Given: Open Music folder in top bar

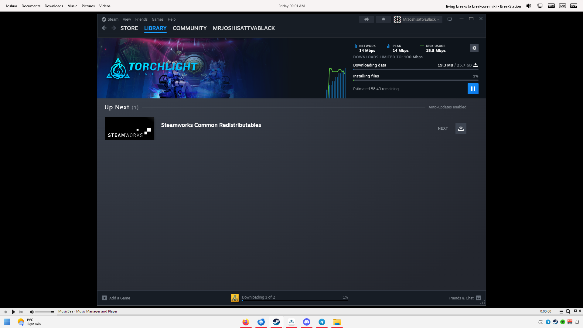Looking at the screenshot, I should tap(72, 6).
